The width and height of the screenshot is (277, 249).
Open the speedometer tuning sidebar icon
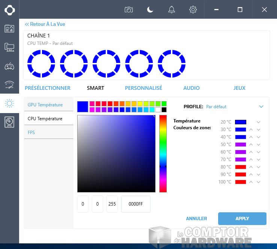[9, 85]
